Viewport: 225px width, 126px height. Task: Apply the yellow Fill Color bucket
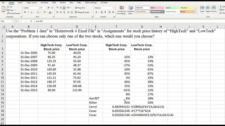[x=45, y=12]
